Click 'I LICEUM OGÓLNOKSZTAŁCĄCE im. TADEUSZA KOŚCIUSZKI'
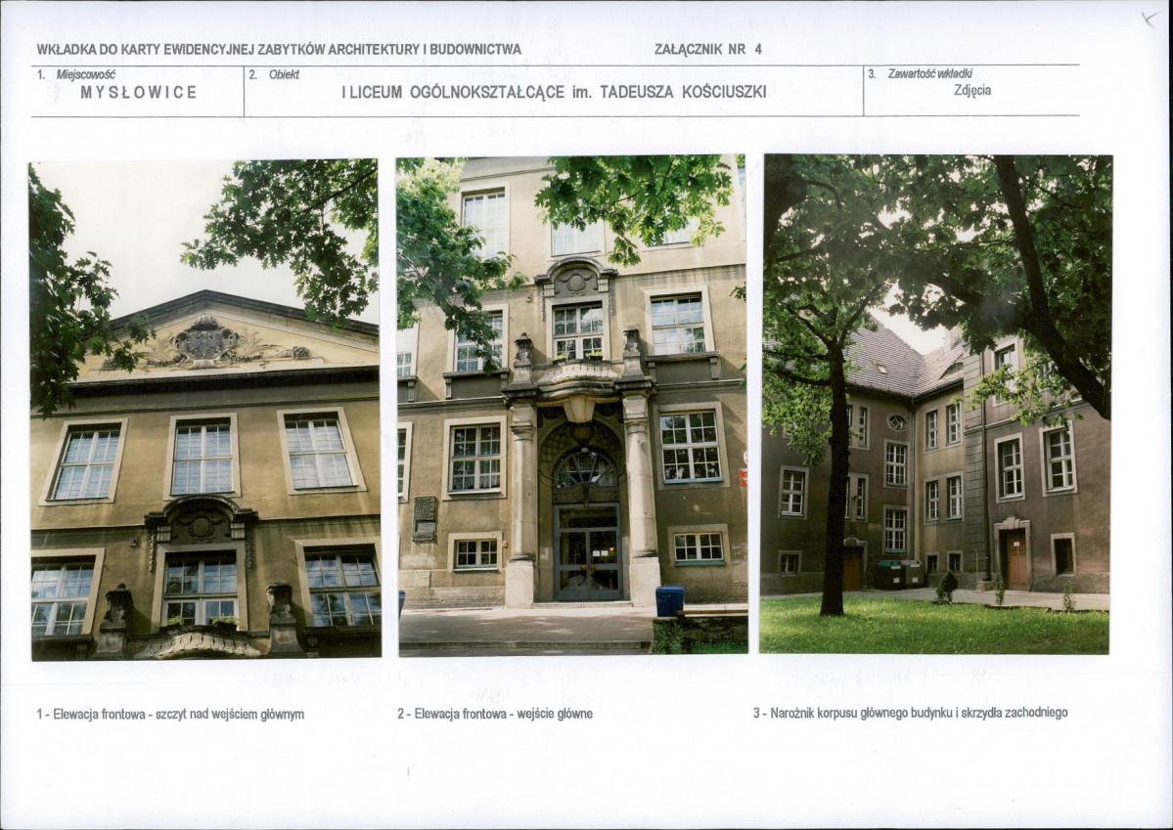This screenshot has height=830, width=1173. click(555, 93)
